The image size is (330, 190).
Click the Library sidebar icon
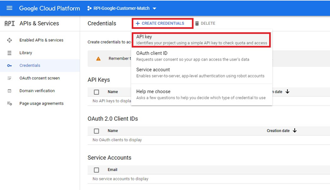click(x=9, y=53)
